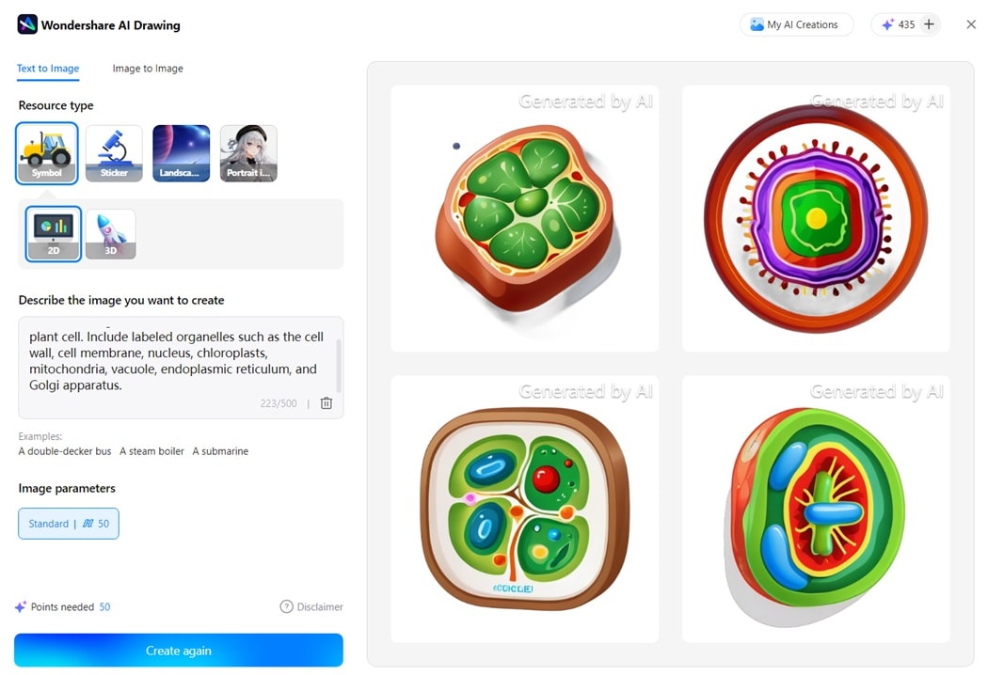Image resolution: width=988 pixels, height=675 pixels.
Task: Click the Create again button
Action: point(178,651)
